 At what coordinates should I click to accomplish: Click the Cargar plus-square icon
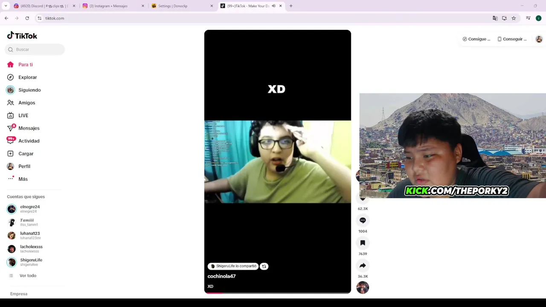10,153
